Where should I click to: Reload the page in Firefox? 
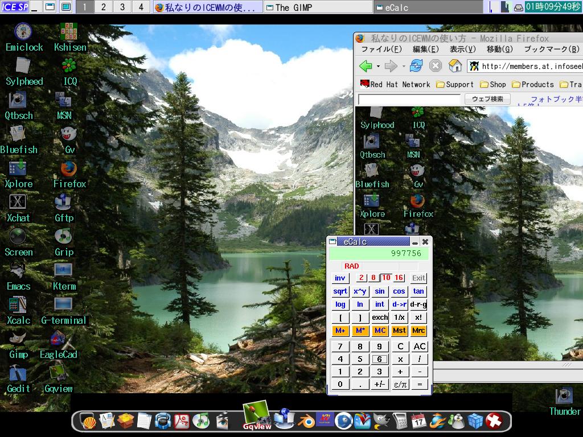[416, 66]
